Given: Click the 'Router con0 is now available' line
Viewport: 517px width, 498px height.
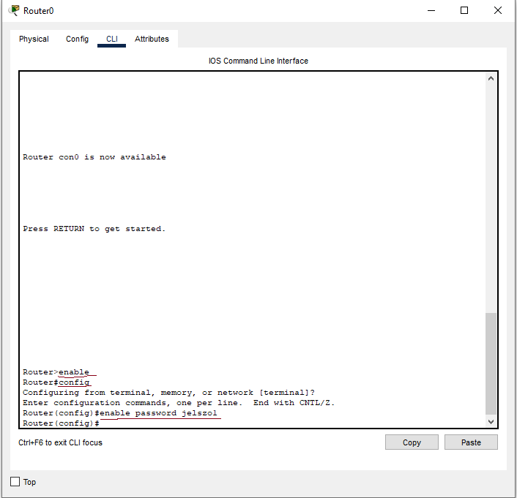Looking at the screenshot, I should (x=94, y=157).
